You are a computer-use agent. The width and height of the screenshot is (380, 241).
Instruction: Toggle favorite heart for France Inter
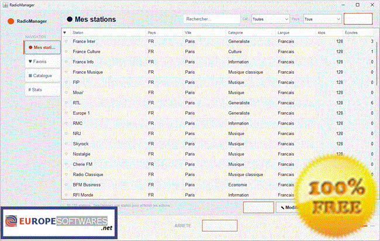click(66, 42)
